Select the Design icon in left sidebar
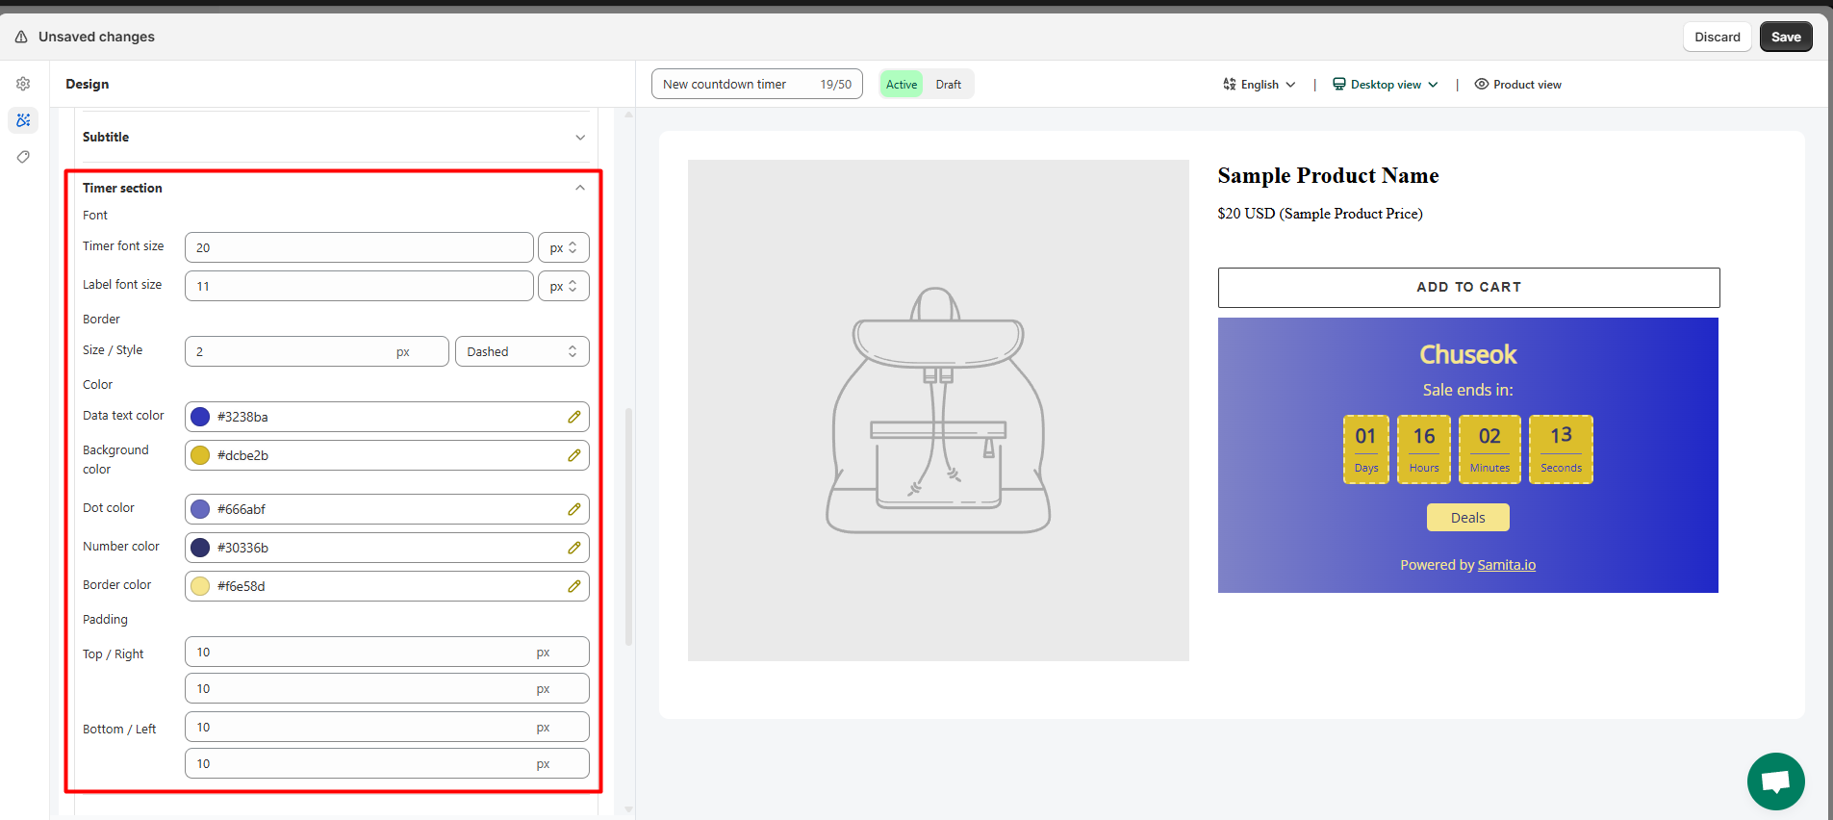This screenshot has width=1833, height=820. click(x=23, y=120)
